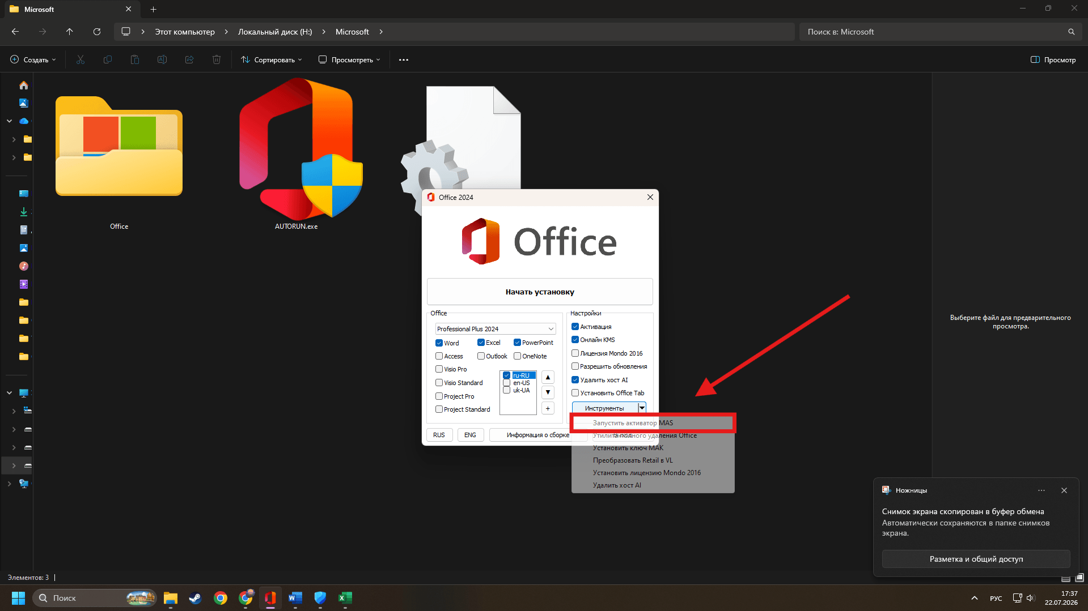Select Office uninstall utility menu item
This screenshot has height=611, width=1088.
click(x=653, y=435)
